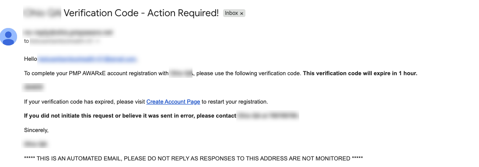Click the subject line 'Verification Code - Action Required!'
This screenshot has height=167, width=479.
pos(141,13)
